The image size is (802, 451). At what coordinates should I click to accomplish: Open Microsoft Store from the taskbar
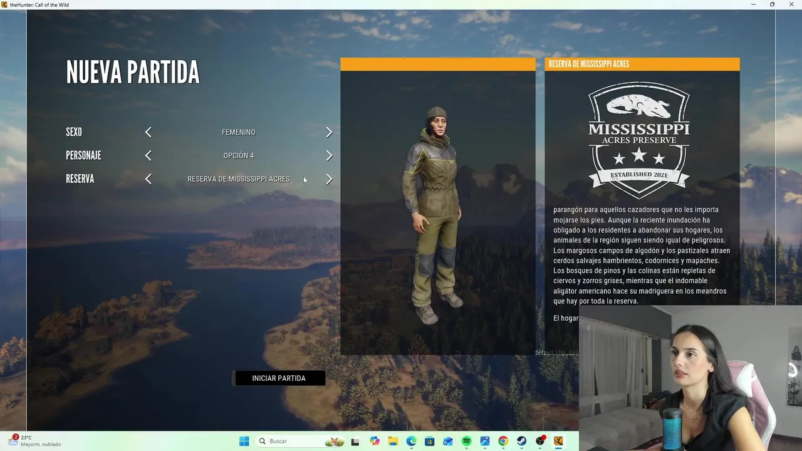tap(429, 441)
